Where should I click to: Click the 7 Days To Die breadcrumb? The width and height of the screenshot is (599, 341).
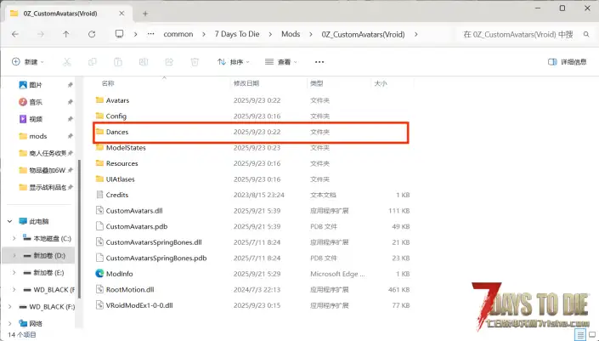pos(244,34)
